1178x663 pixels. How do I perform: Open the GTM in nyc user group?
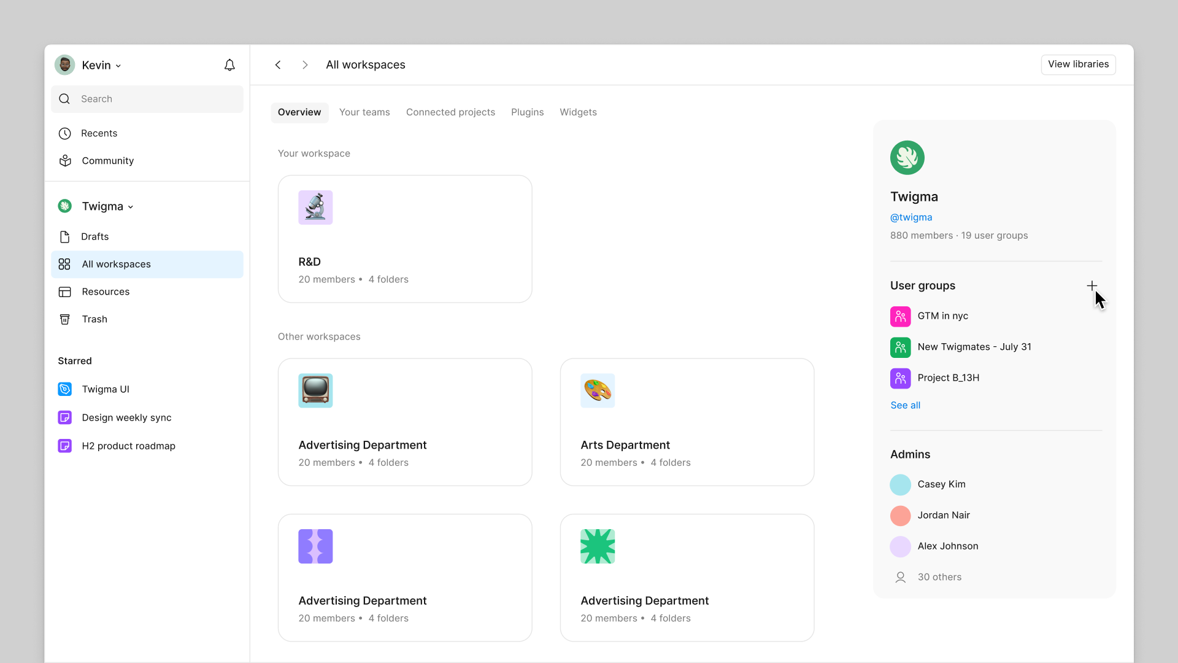pyautogui.click(x=944, y=316)
